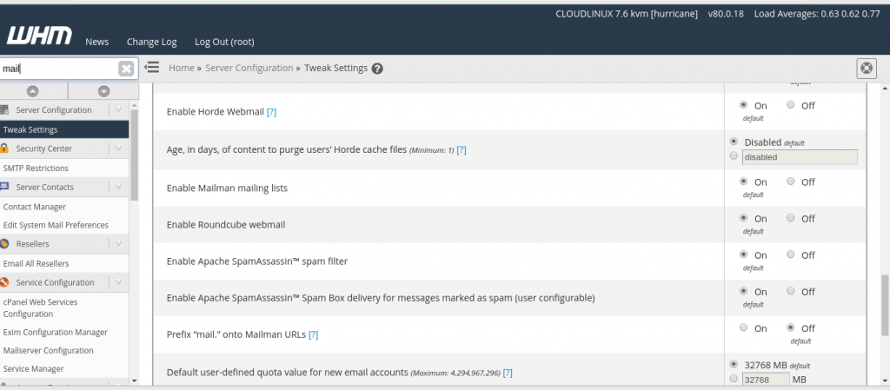Turn On Prefix mail. onto Mailman URLs
Viewport: 890px width, 390px height.
pos(743,327)
